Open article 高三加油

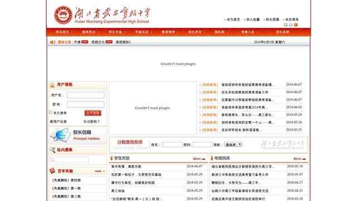[x=118, y=191]
